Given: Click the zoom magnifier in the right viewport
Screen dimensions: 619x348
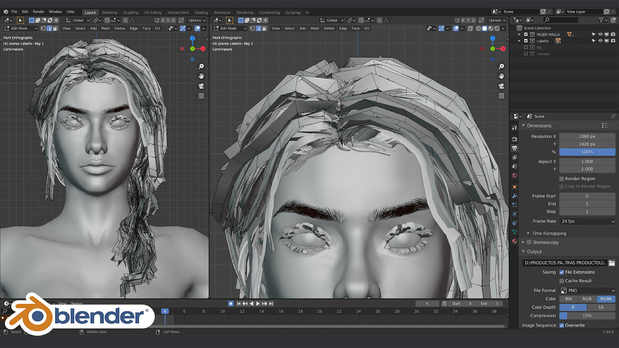Looking at the screenshot, I should pos(501,66).
